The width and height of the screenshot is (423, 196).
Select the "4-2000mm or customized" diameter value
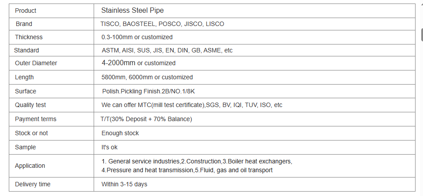[138, 63]
